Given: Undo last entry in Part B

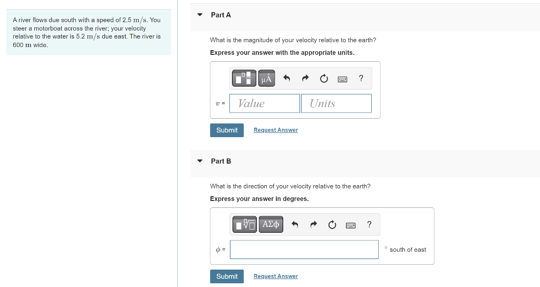Looking at the screenshot, I should coord(295,225).
